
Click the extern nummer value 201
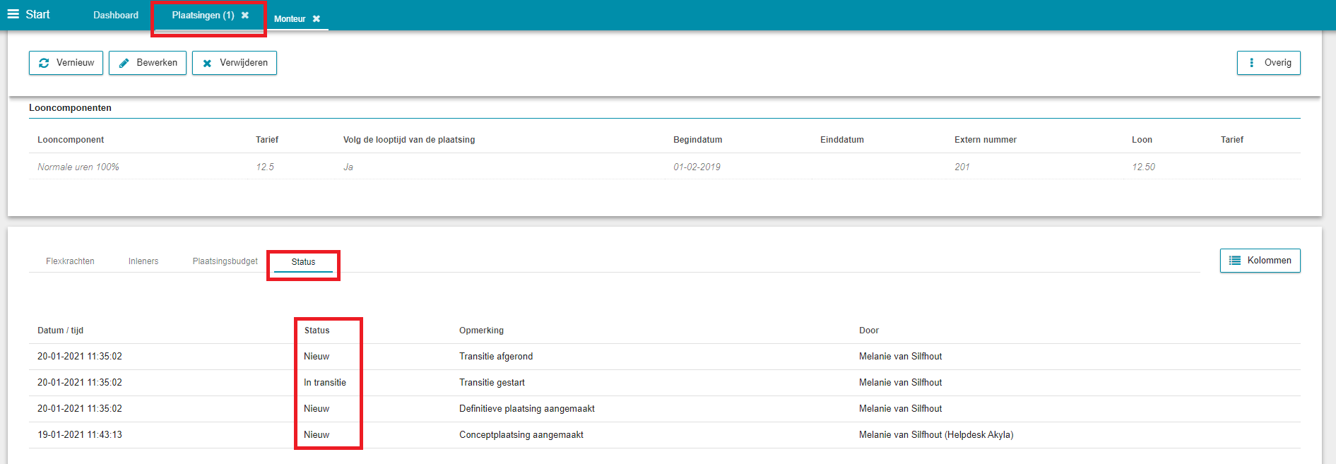coord(962,167)
